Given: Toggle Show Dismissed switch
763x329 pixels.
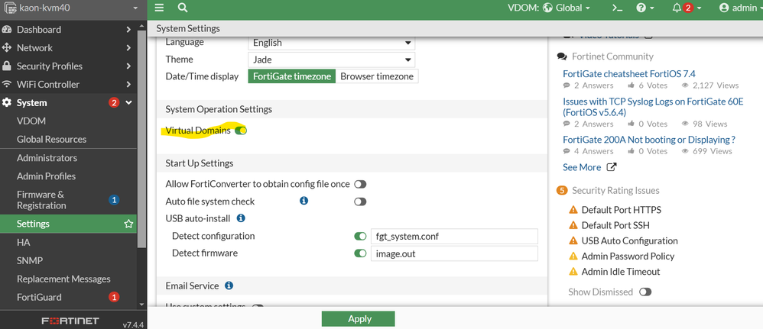Looking at the screenshot, I should 645,292.
